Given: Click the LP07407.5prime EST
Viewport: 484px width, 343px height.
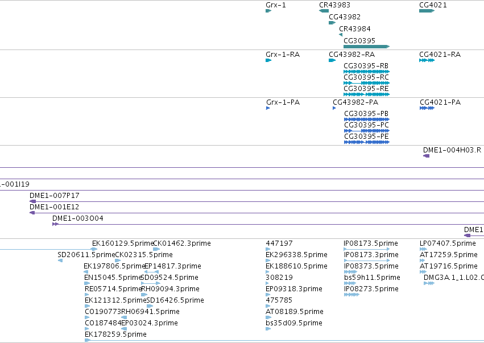Looking at the screenshot, I should tap(423, 249).
